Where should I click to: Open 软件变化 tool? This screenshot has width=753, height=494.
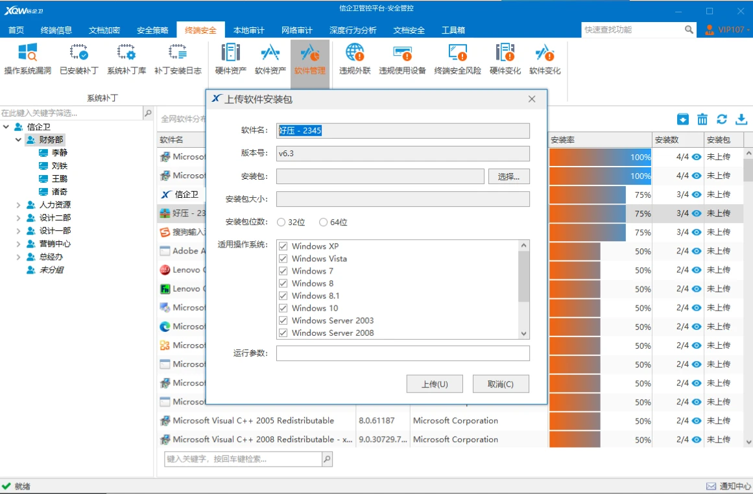tap(545, 59)
